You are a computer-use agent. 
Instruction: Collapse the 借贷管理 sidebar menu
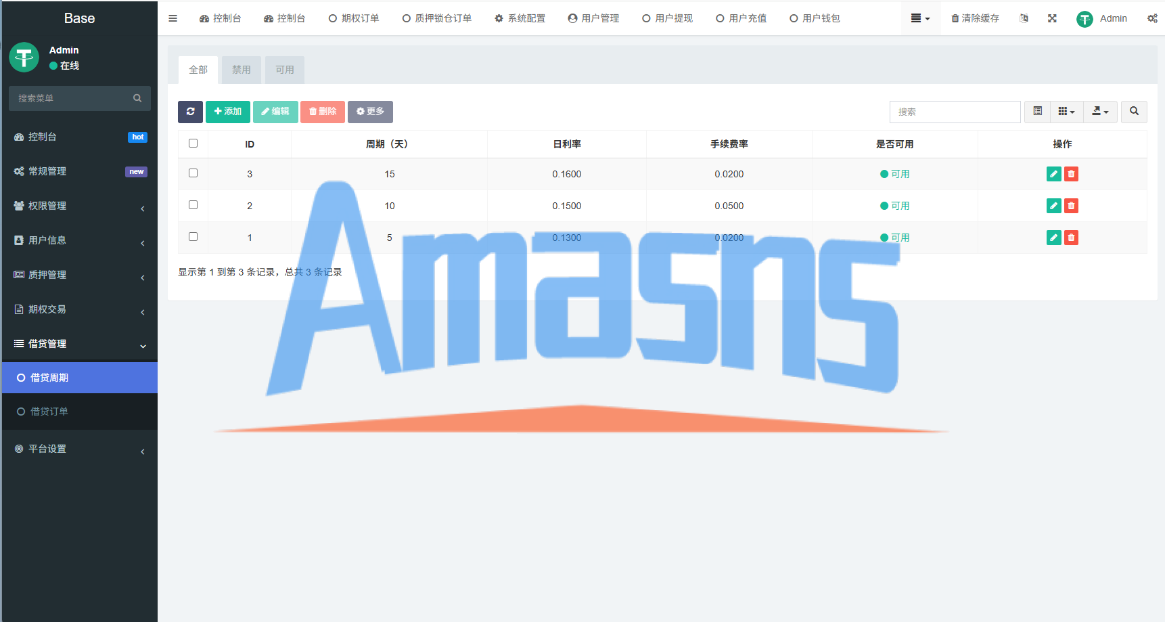pyautogui.click(x=80, y=344)
